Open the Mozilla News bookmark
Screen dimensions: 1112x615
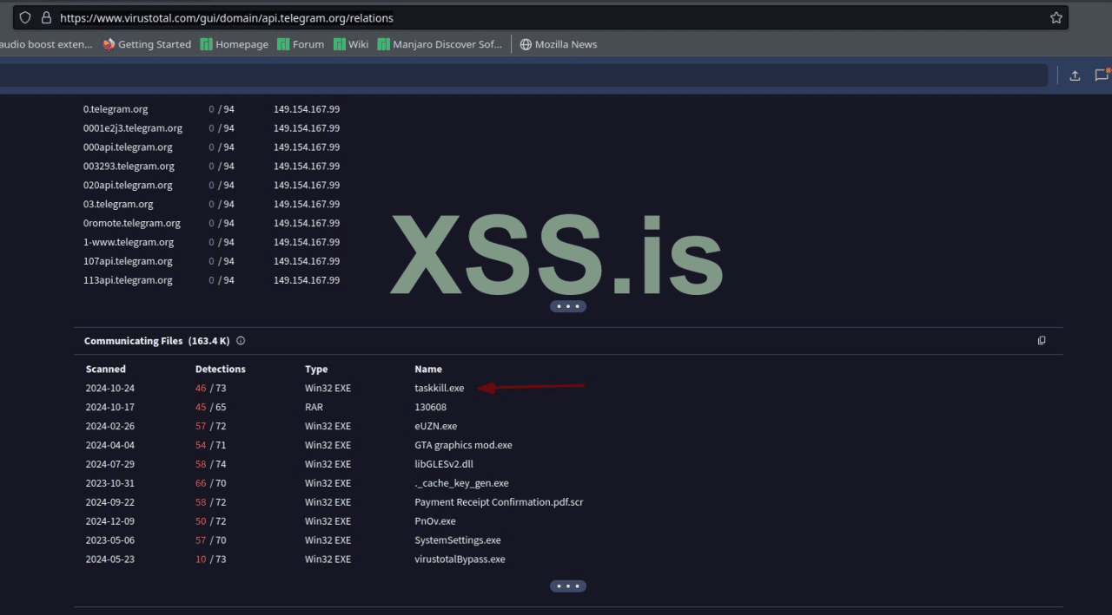tap(559, 44)
